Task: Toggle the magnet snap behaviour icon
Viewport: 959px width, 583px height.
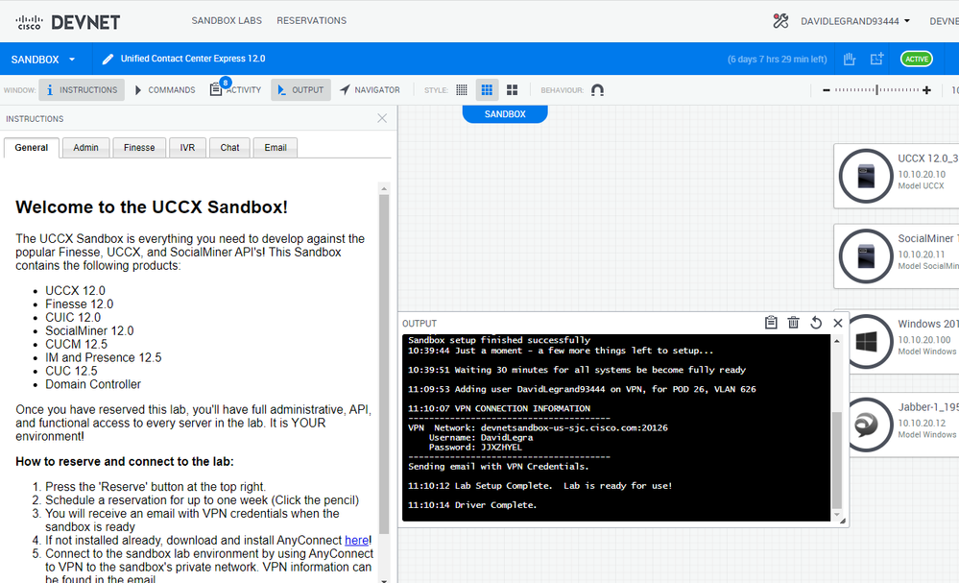Action: 597,90
